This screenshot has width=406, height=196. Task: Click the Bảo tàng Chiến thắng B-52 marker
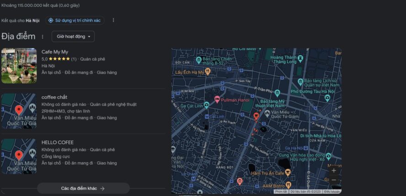(x=198, y=60)
